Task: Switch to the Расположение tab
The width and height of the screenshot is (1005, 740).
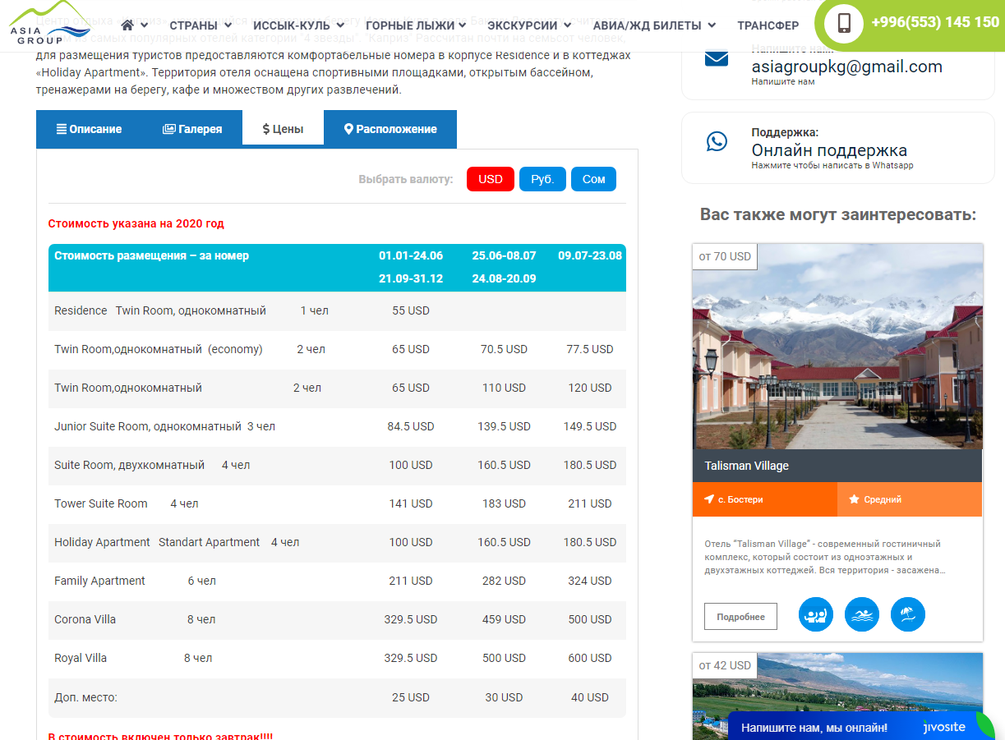Action: [390, 129]
